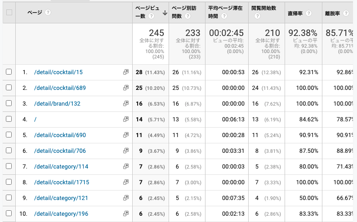Click help icon next to ページ header
The width and height of the screenshot is (357, 222).
[48, 13]
